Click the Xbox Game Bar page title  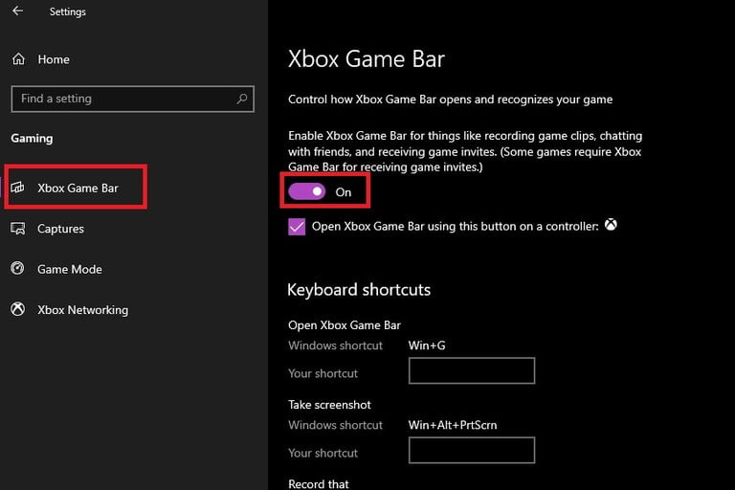pyautogui.click(x=367, y=59)
